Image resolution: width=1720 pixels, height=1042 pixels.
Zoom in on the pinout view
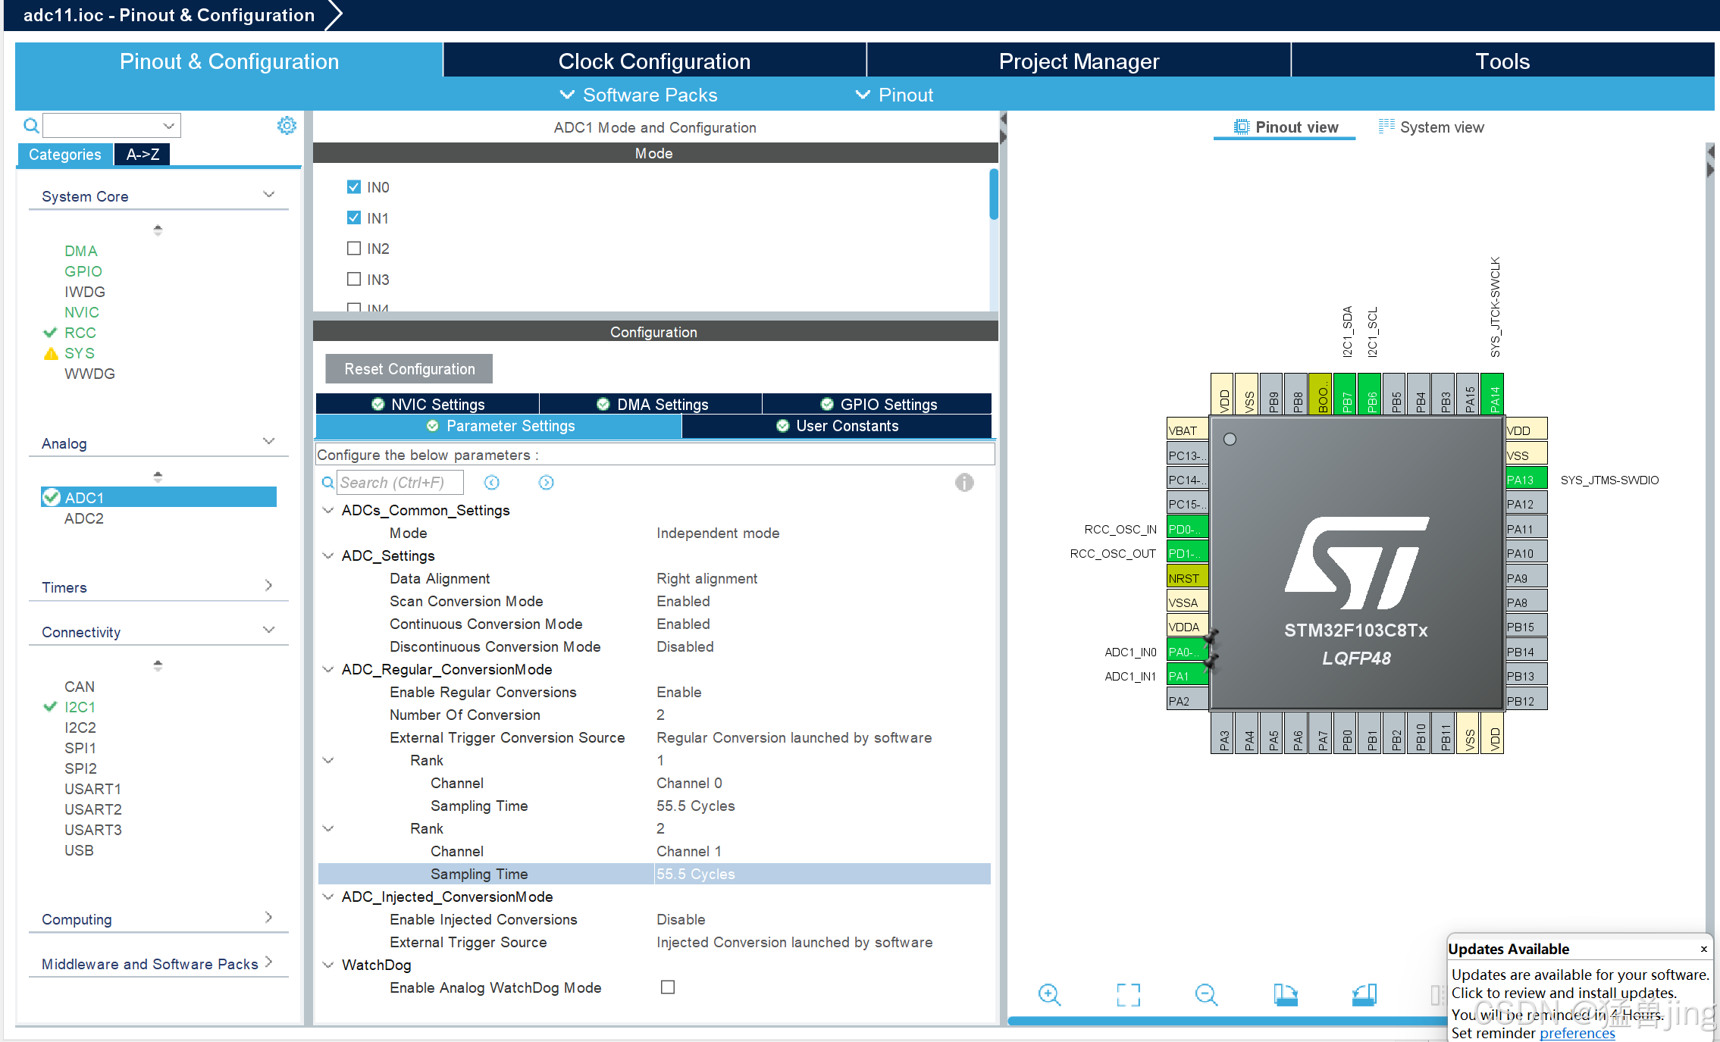click(1050, 994)
